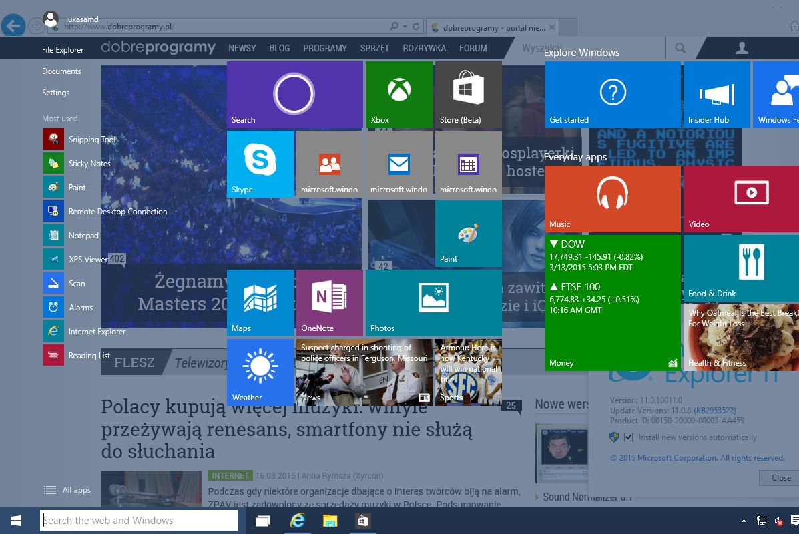Image resolution: width=799 pixels, height=534 pixels.
Task: Open the Food & Drink tile
Action: point(741,268)
